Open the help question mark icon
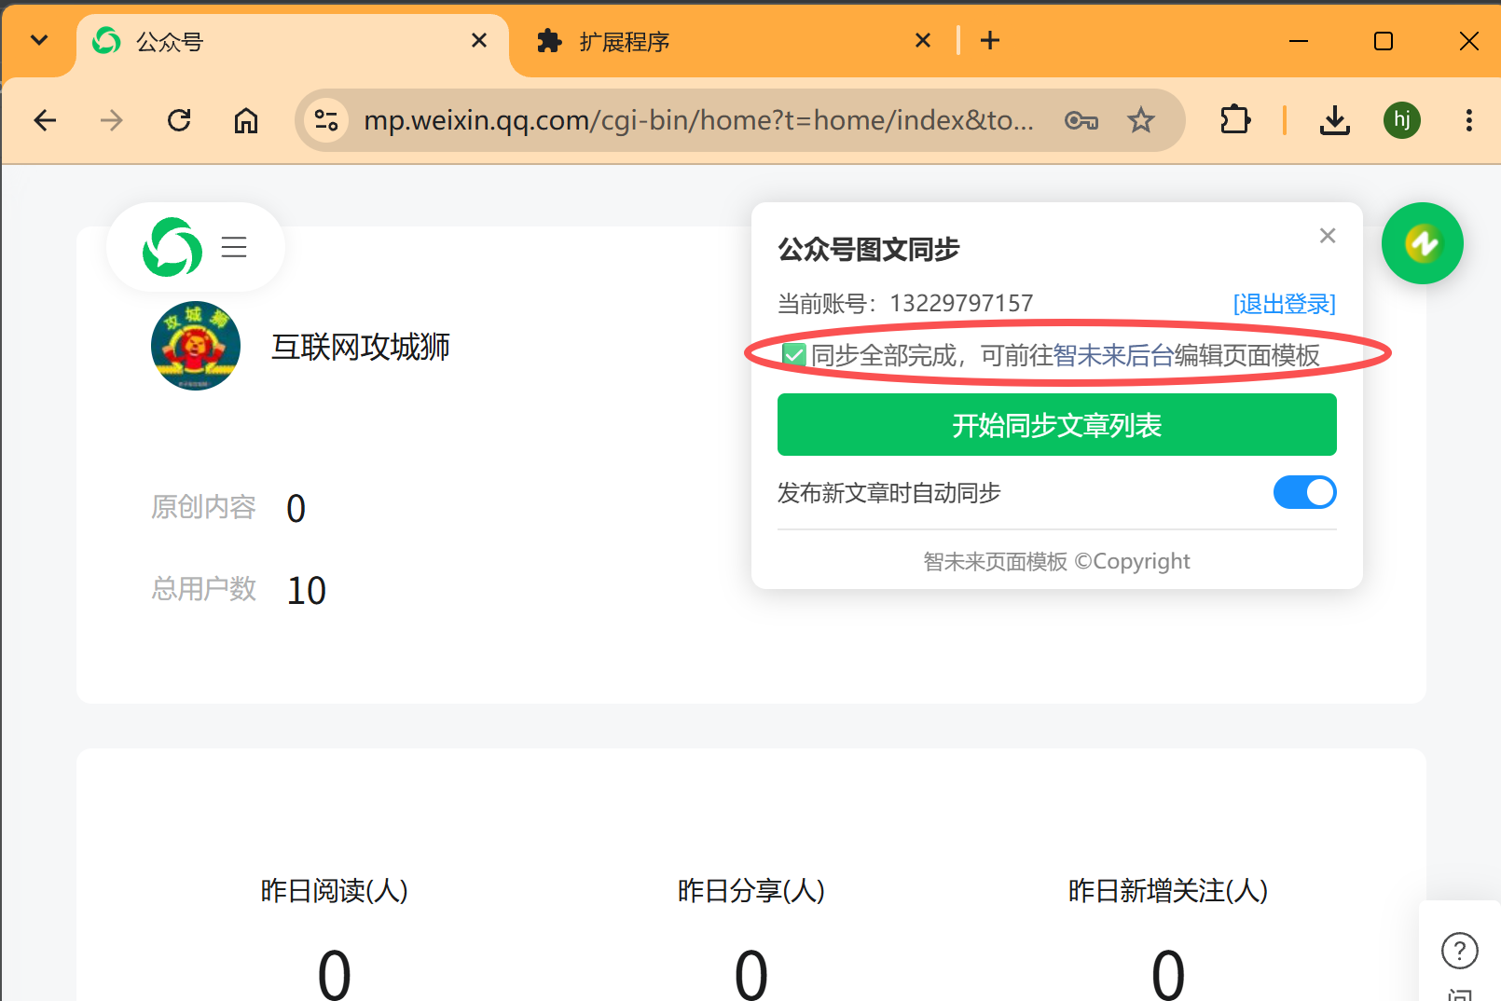The image size is (1501, 1001). (1460, 951)
